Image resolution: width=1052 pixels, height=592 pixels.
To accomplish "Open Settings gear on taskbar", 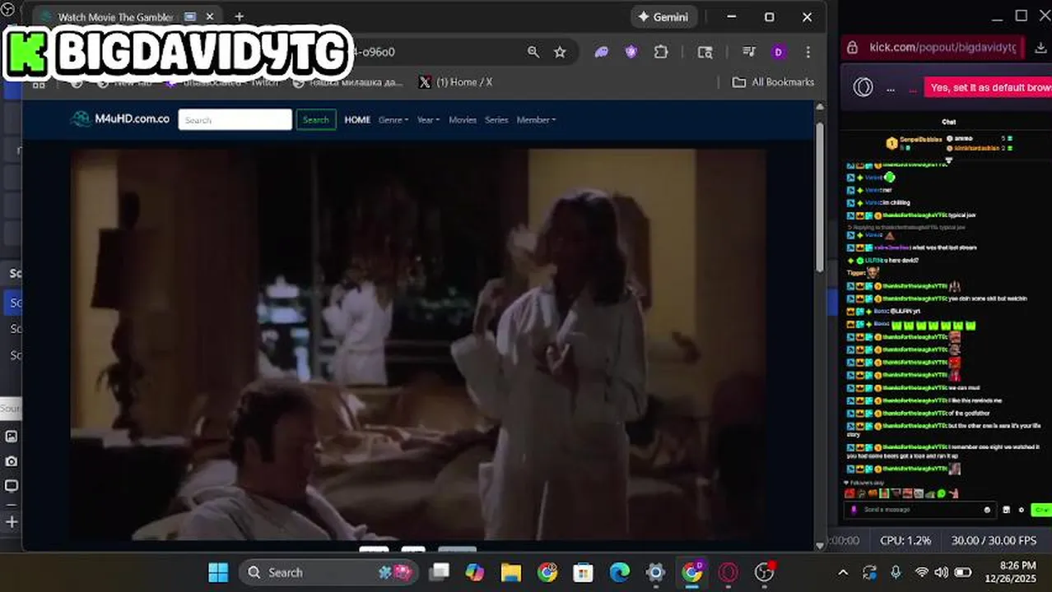I will tap(655, 572).
